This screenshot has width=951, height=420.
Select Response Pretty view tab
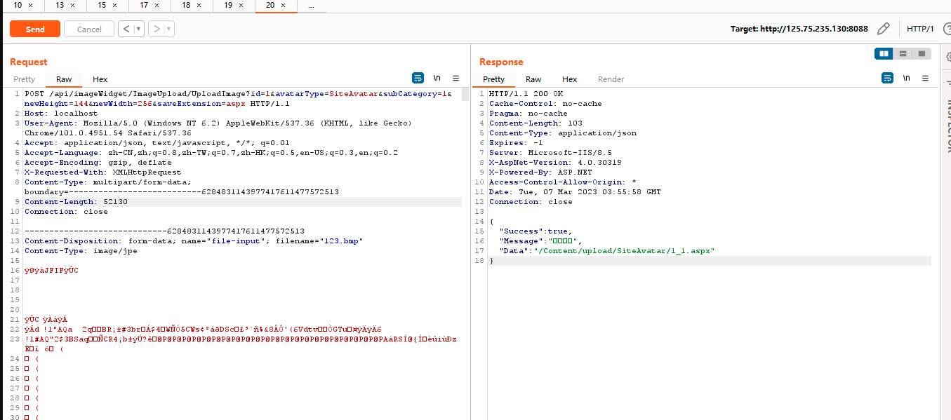pyautogui.click(x=493, y=79)
